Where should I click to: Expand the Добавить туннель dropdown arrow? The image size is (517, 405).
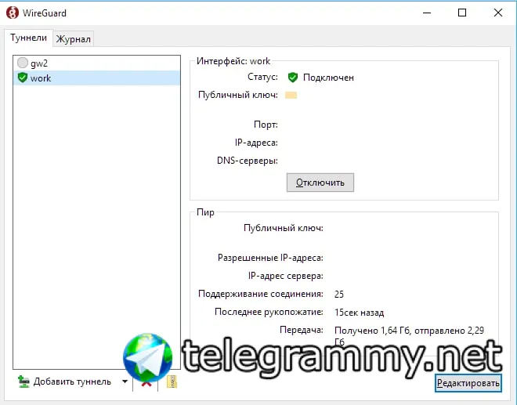click(125, 381)
